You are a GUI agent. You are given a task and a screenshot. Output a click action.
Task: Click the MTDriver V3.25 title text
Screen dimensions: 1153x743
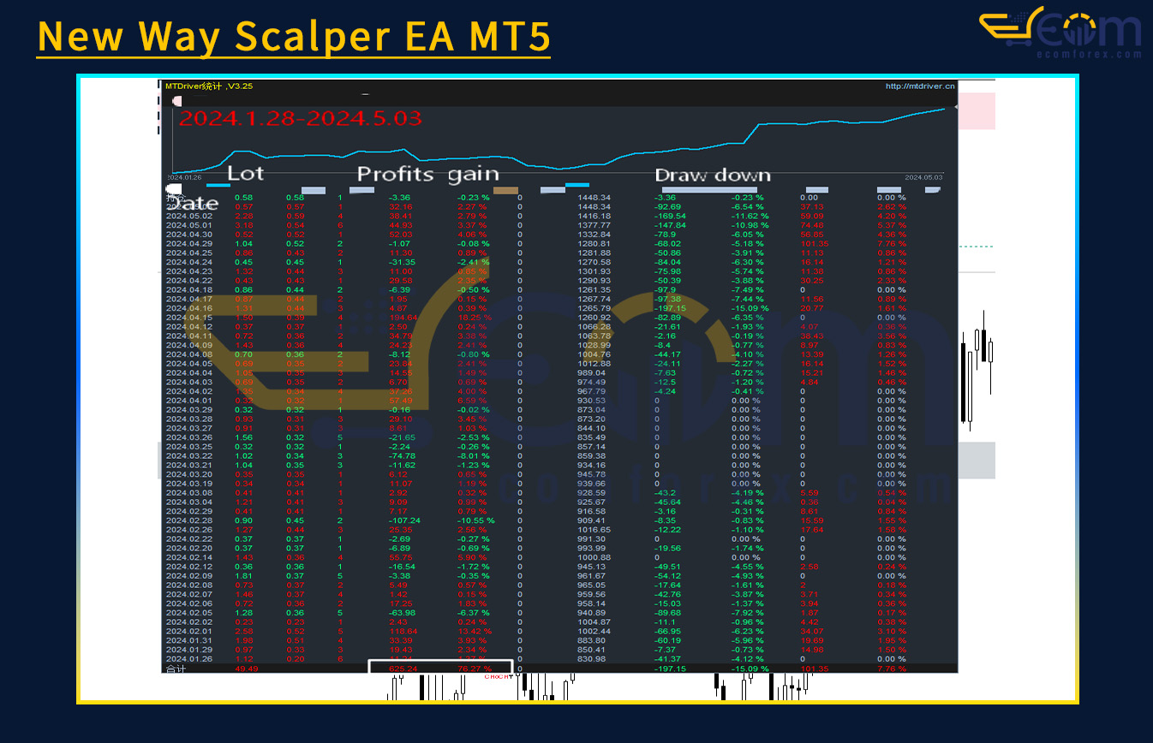209,86
